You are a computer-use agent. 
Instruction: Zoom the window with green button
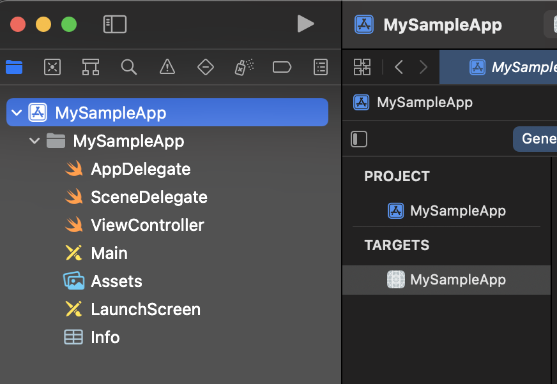(69, 24)
